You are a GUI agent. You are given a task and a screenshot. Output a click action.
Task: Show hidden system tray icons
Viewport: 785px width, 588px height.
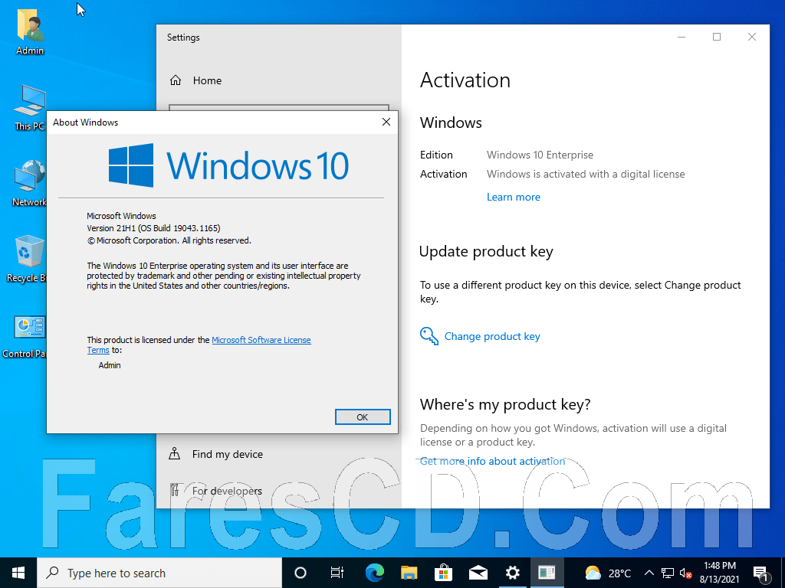(x=649, y=573)
